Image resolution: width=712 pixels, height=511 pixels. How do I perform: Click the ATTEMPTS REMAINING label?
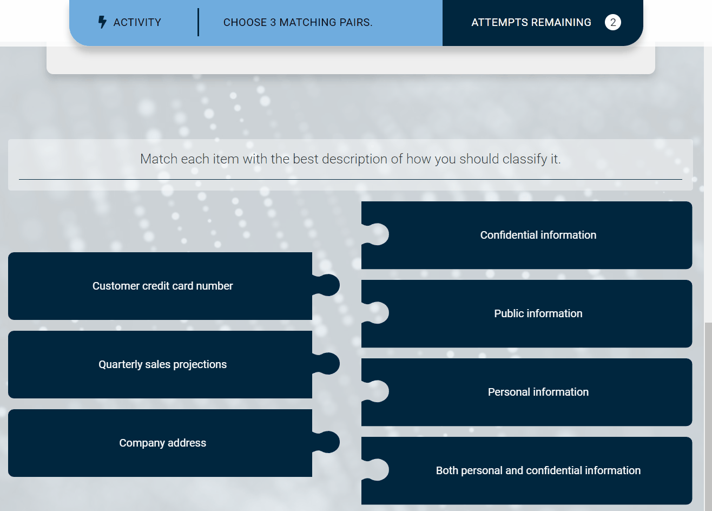[531, 22]
